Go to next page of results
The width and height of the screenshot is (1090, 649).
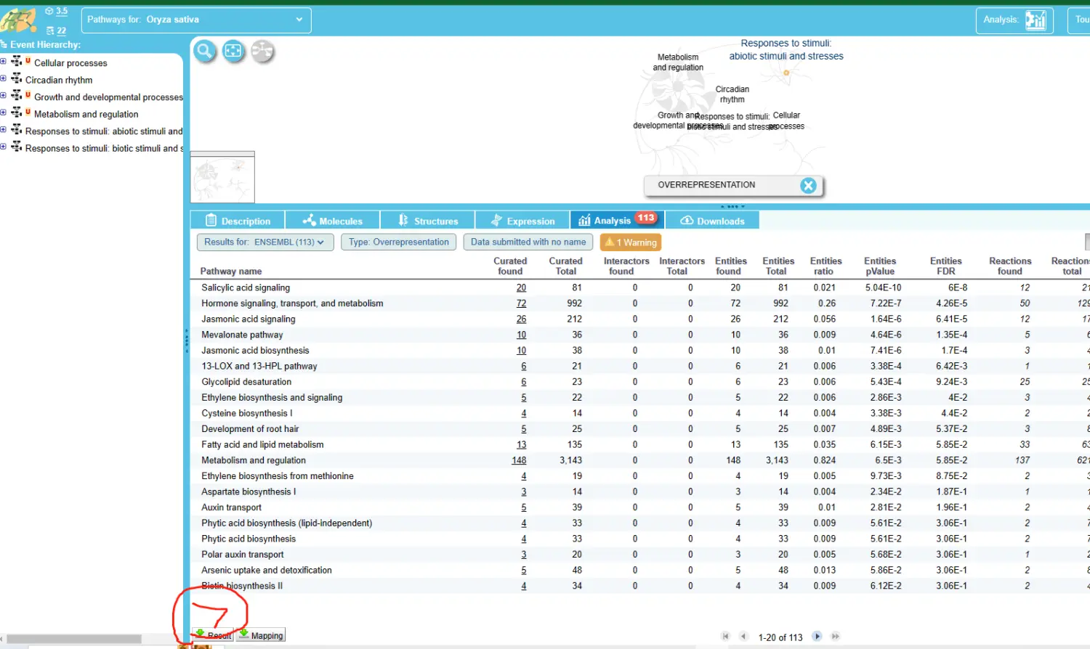coord(817,637)
